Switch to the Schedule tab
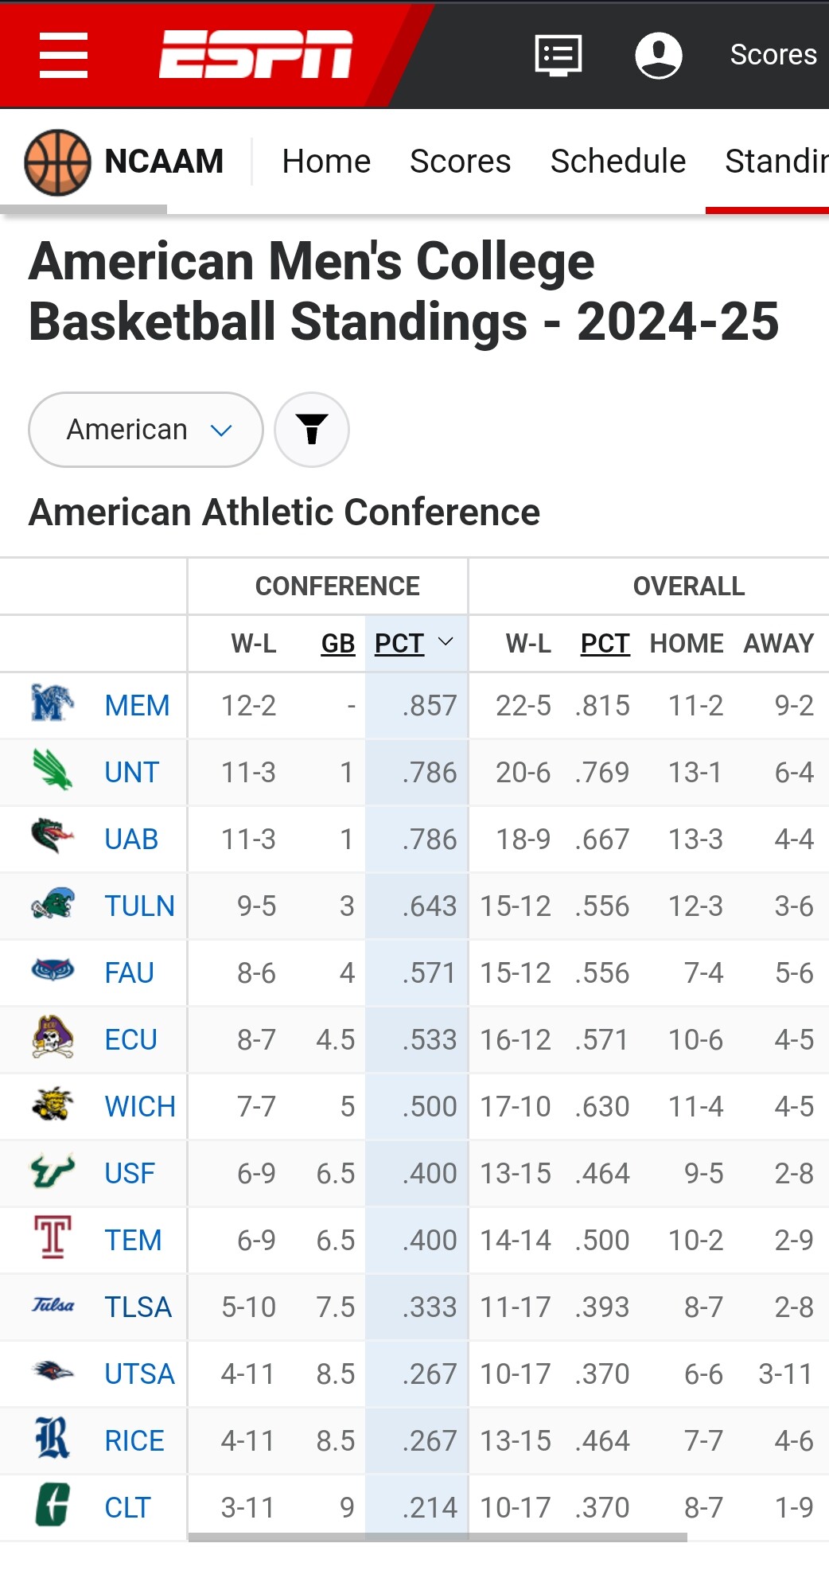Screen dimensions: 829x1586 coord(617,162)
